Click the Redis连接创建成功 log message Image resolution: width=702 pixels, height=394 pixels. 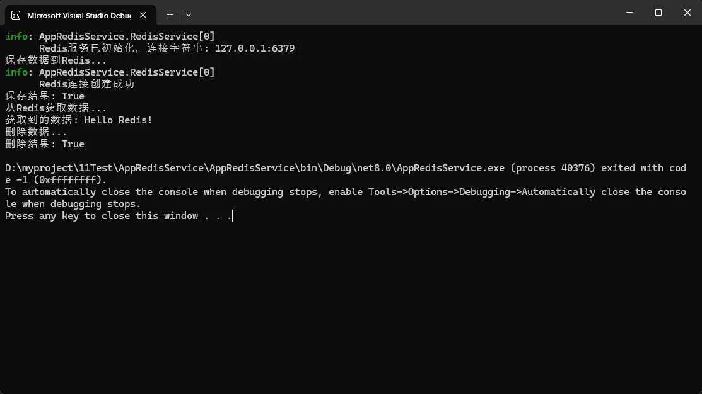86,84
